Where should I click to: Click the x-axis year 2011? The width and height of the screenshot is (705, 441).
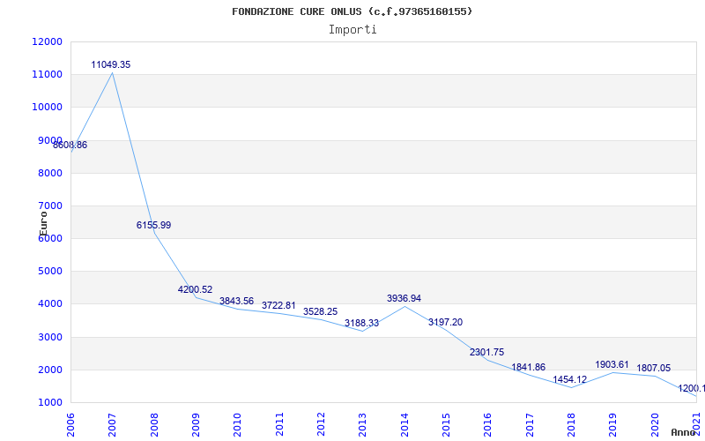(x=279, y=424)
